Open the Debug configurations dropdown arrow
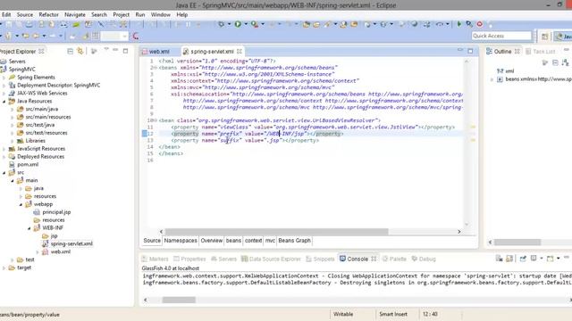This screenshot has height=321, width=572. click(229, 24)
